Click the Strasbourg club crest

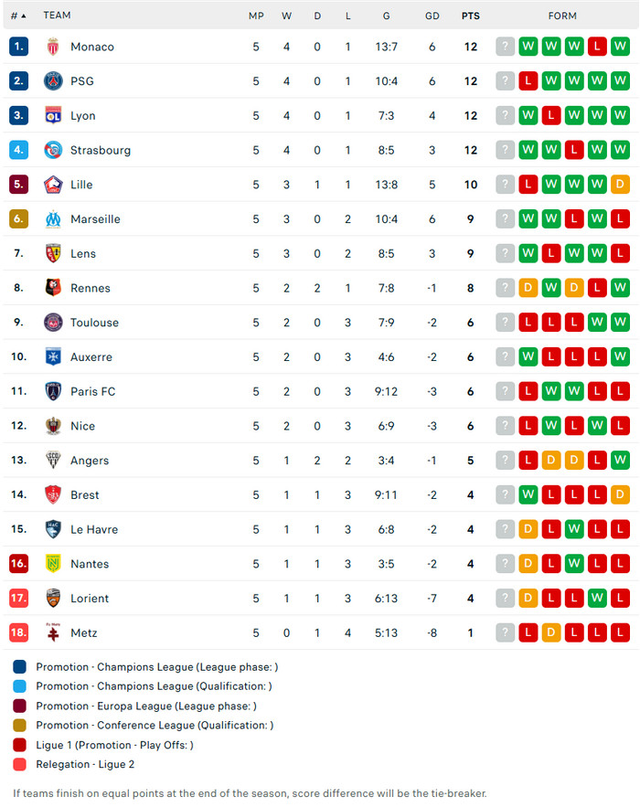click(x=53, y=150)
